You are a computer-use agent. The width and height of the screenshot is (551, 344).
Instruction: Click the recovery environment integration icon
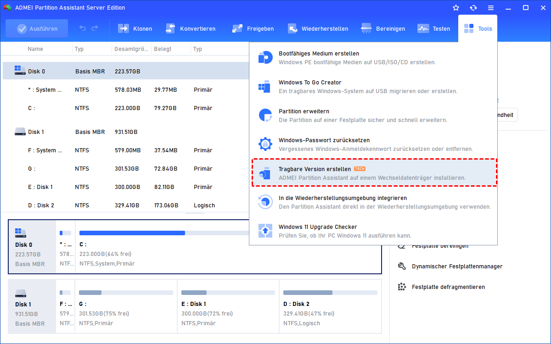coord(265,202)
